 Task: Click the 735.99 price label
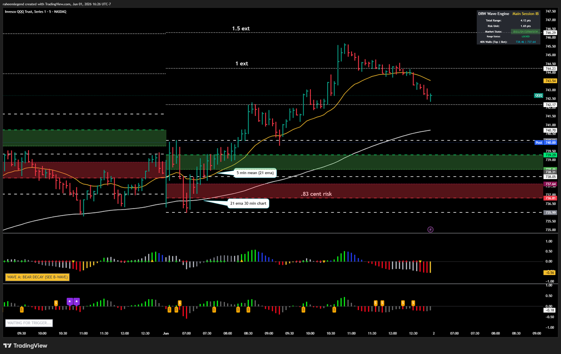point(550,213)
